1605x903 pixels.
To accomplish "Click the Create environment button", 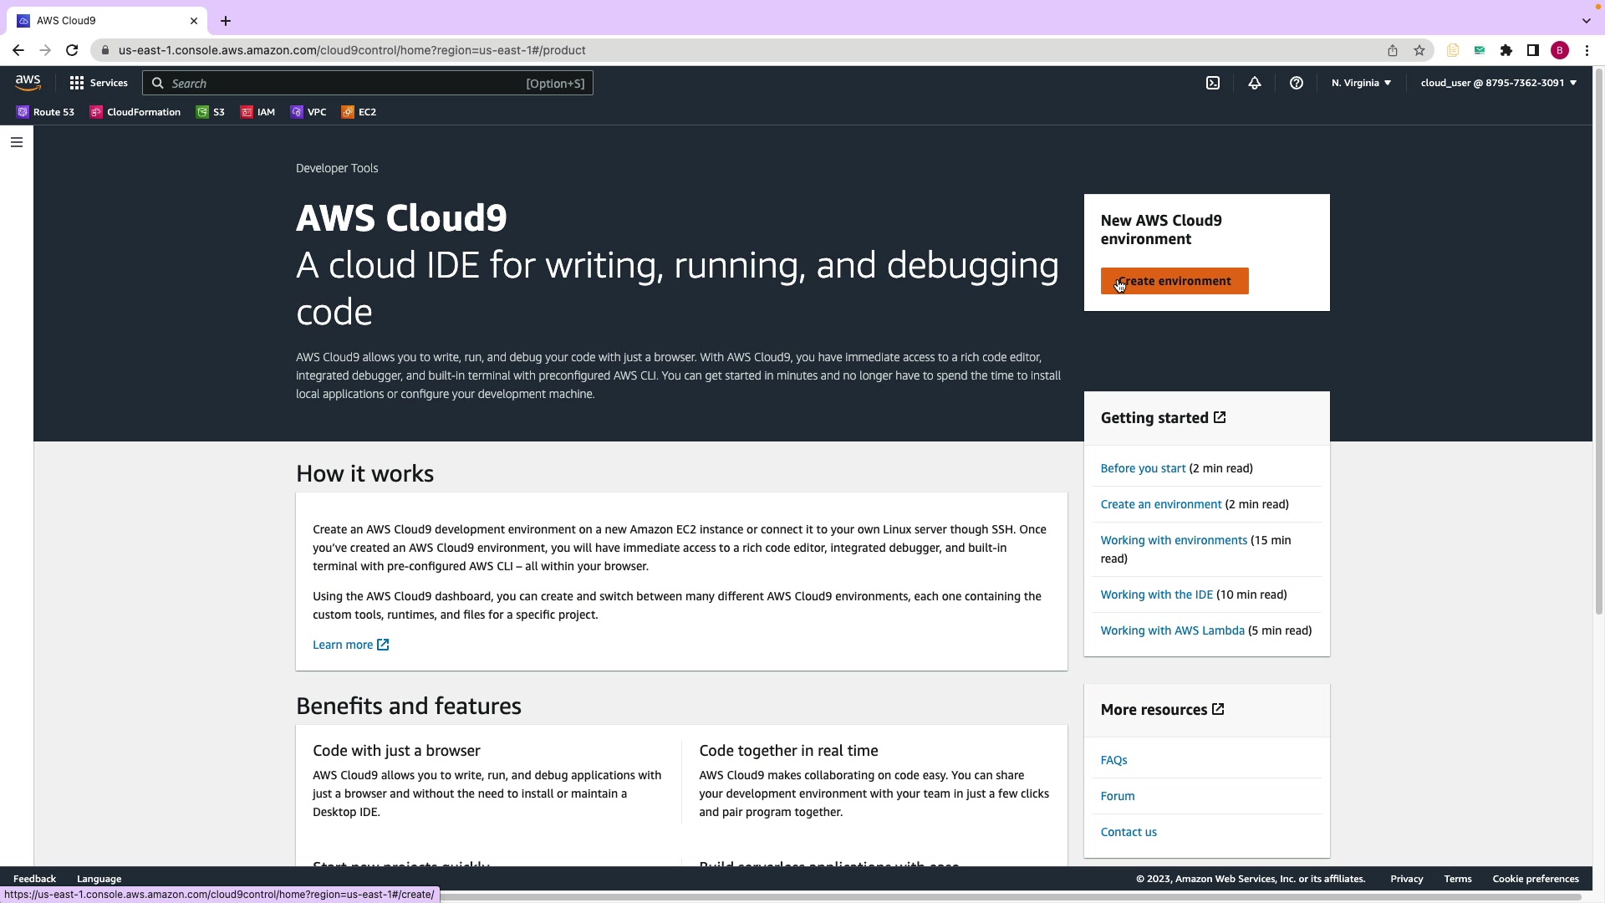I will (1174, 281).
